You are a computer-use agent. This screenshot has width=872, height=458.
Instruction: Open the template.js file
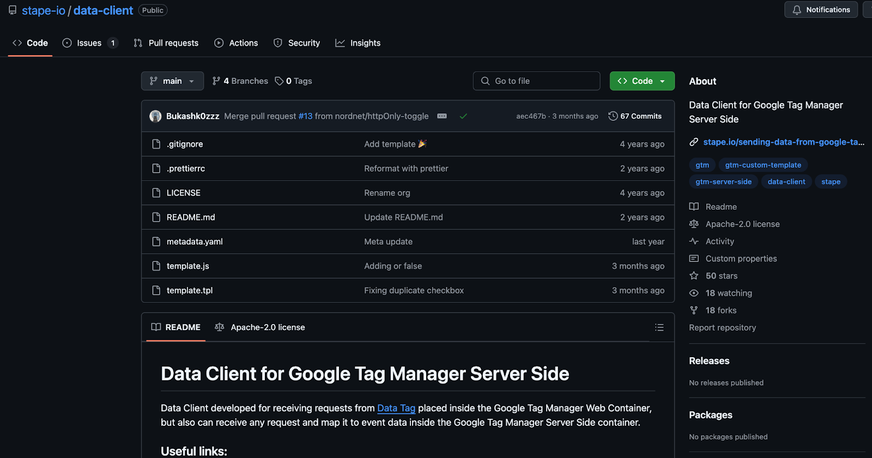188,266
